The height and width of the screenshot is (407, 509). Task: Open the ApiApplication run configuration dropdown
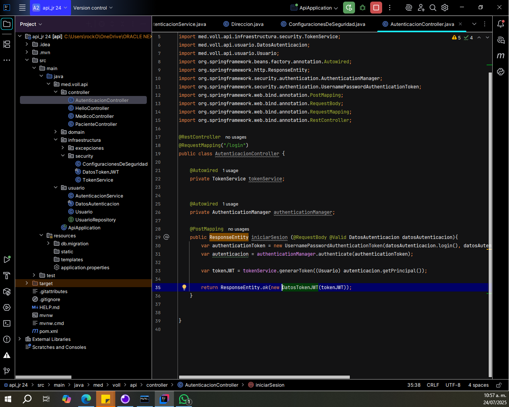click(314, 8)
